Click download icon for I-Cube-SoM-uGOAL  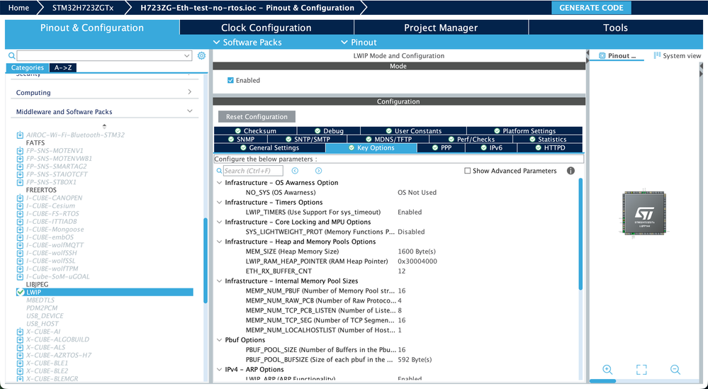tap(20, 276)
